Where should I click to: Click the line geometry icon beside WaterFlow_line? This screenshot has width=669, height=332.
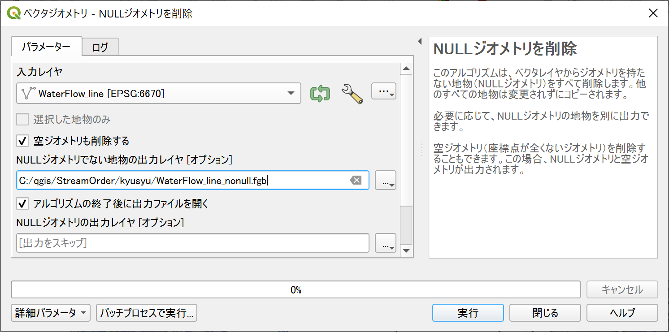[x=27, y=93]
